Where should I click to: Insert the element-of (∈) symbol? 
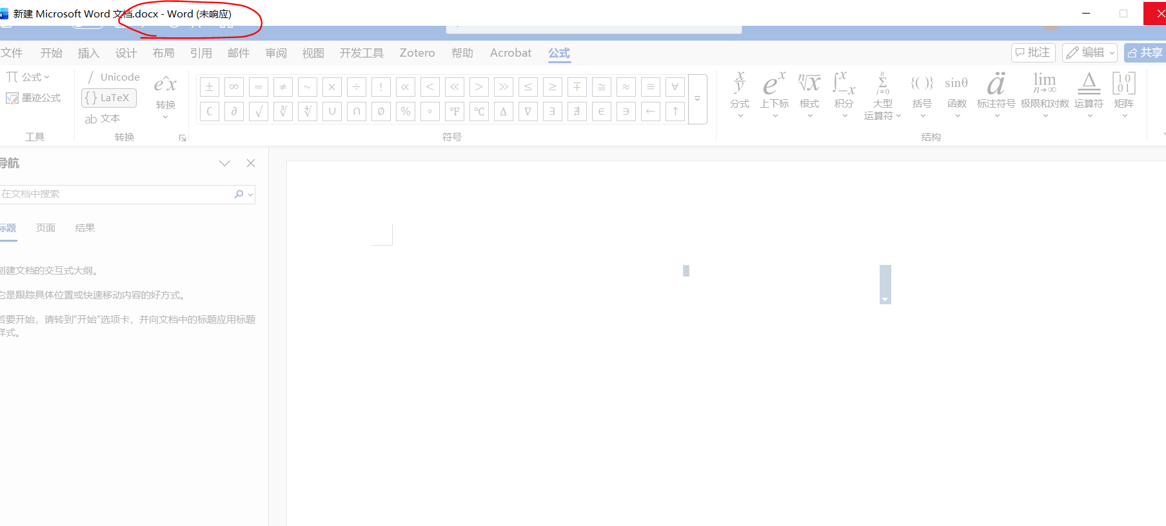coord(602,112)
